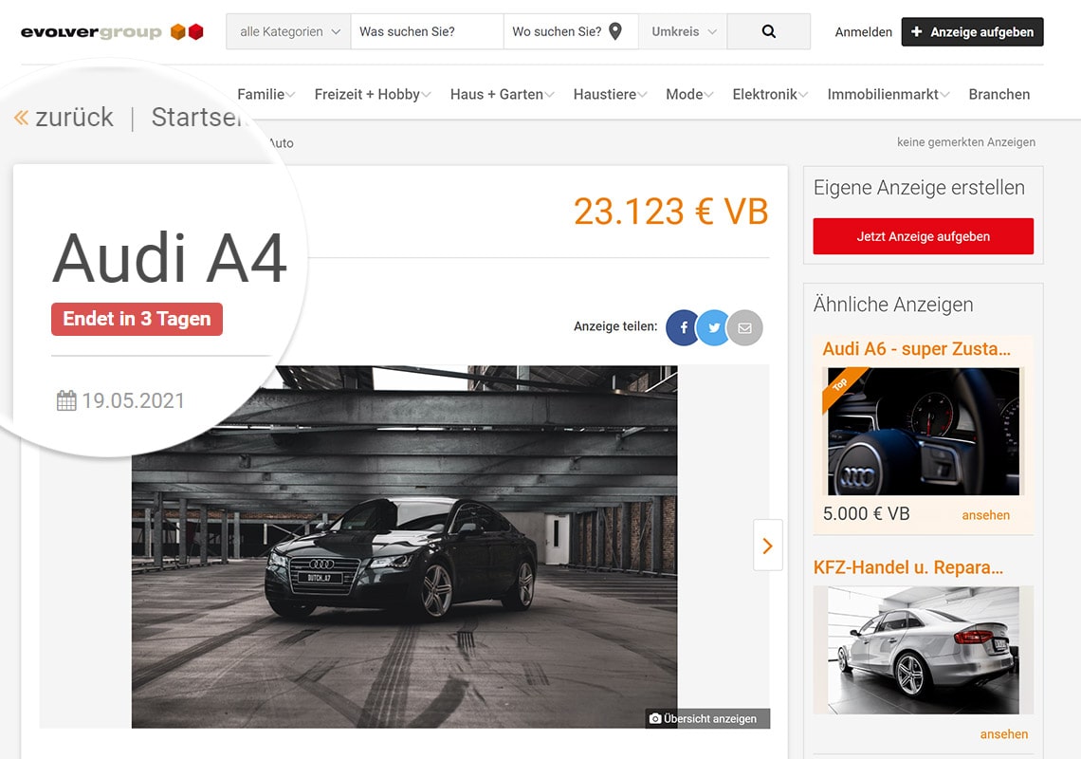Open the 'alle Kategorien' dropdown

point(288,31)
